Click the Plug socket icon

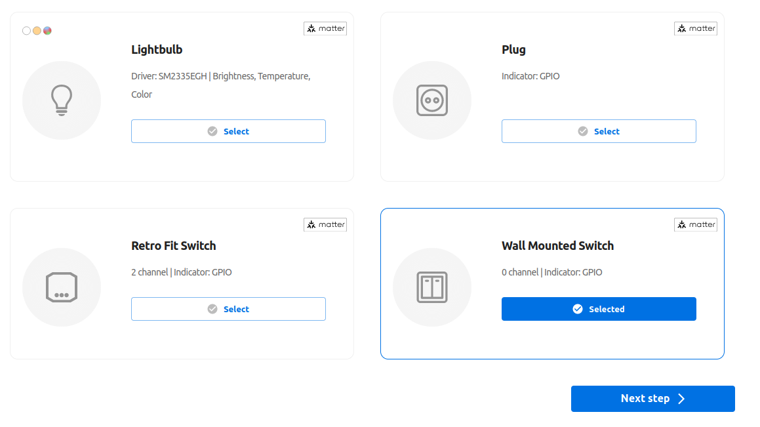point(432,100)
